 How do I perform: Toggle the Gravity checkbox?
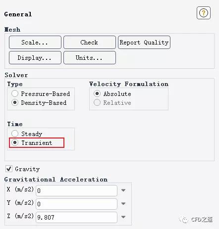9,169
